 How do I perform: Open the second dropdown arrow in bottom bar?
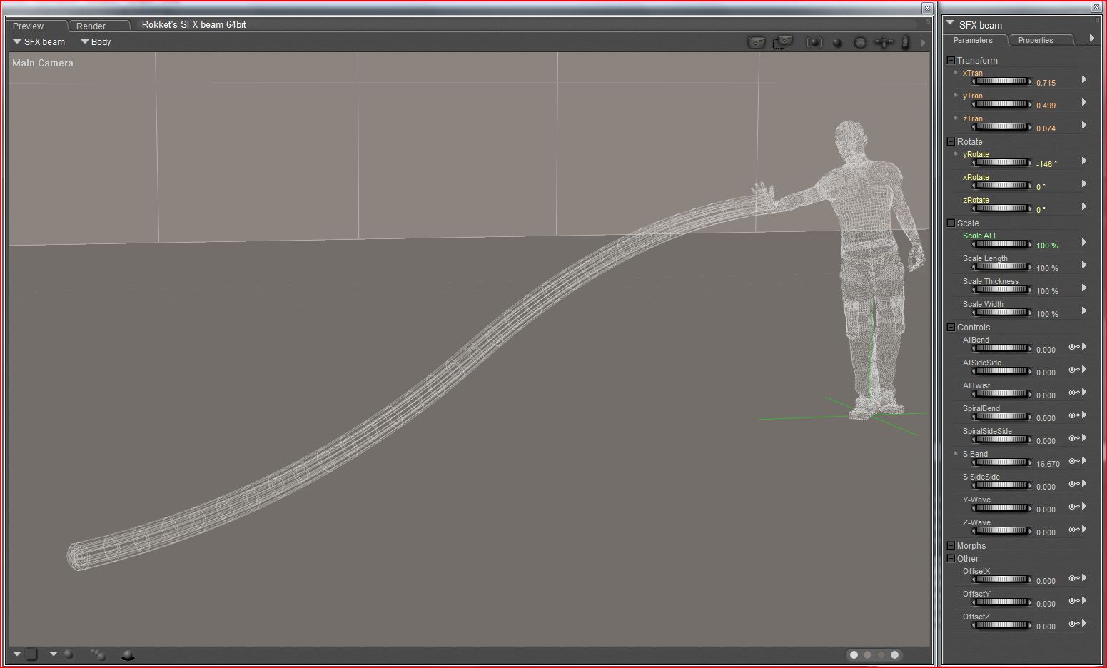(54, 654)
